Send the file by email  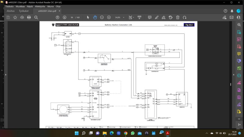[231, 17]
